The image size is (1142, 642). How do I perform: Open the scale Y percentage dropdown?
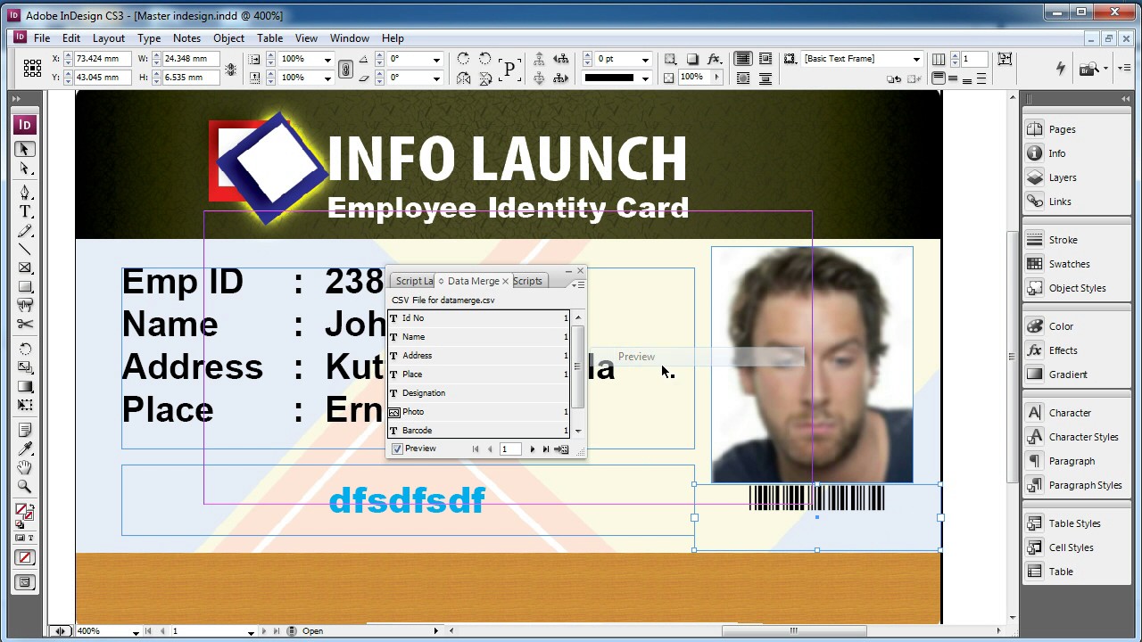[x=327, y=78]
